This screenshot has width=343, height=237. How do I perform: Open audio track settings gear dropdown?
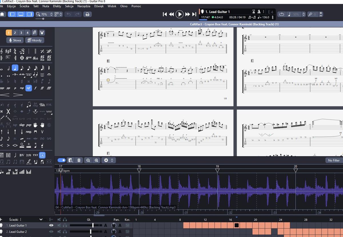pos(109,160)
